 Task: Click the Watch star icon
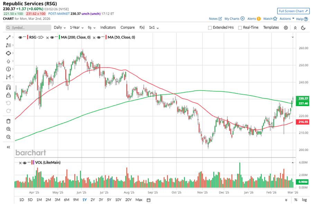point(275,19)
